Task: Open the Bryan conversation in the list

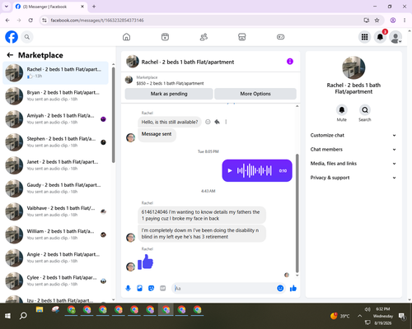Action: [55, 96]
